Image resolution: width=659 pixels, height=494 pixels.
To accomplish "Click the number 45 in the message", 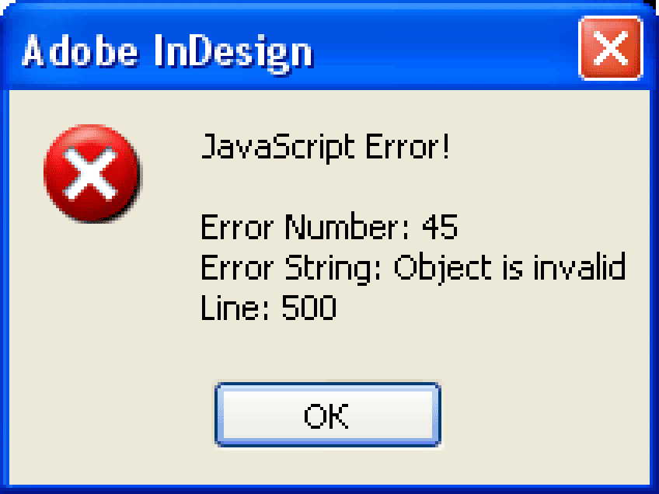I will tap(440, 227).
